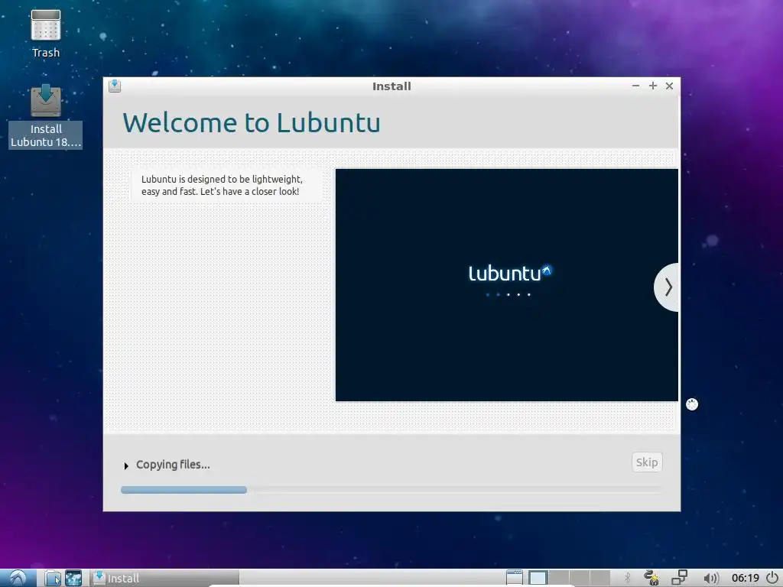The height and width of the screenshot is (587, 783).
Task: Click the 'Lubuntu is designed to be lightweight' text
Action: [222, 185]
